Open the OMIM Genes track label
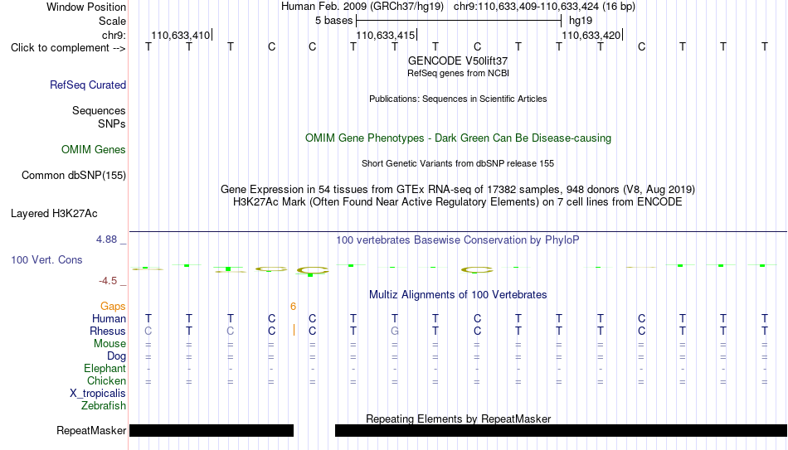The image size is (788, 450). tap(93, 150)
